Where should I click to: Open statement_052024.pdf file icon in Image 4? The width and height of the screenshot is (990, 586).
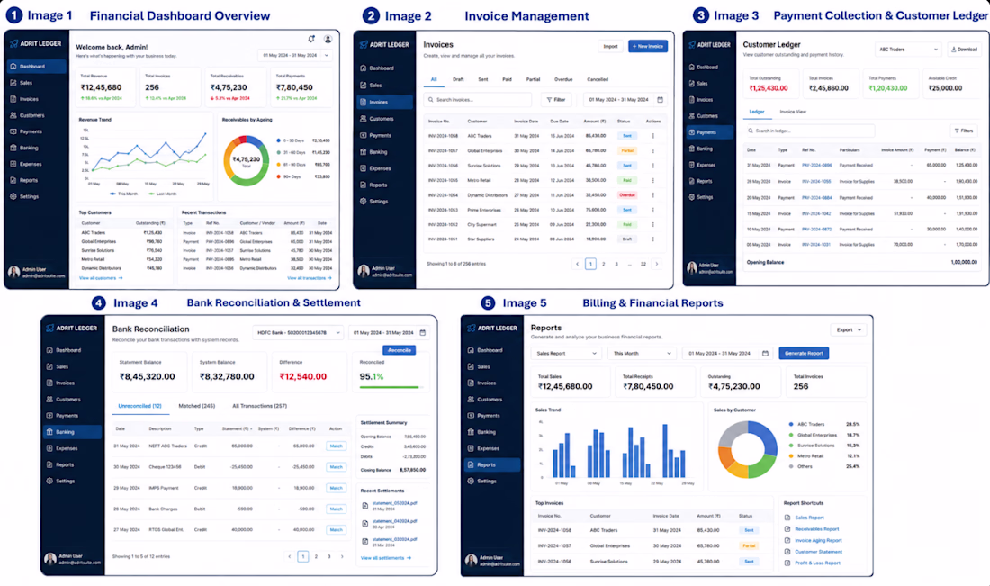[364, 506]
